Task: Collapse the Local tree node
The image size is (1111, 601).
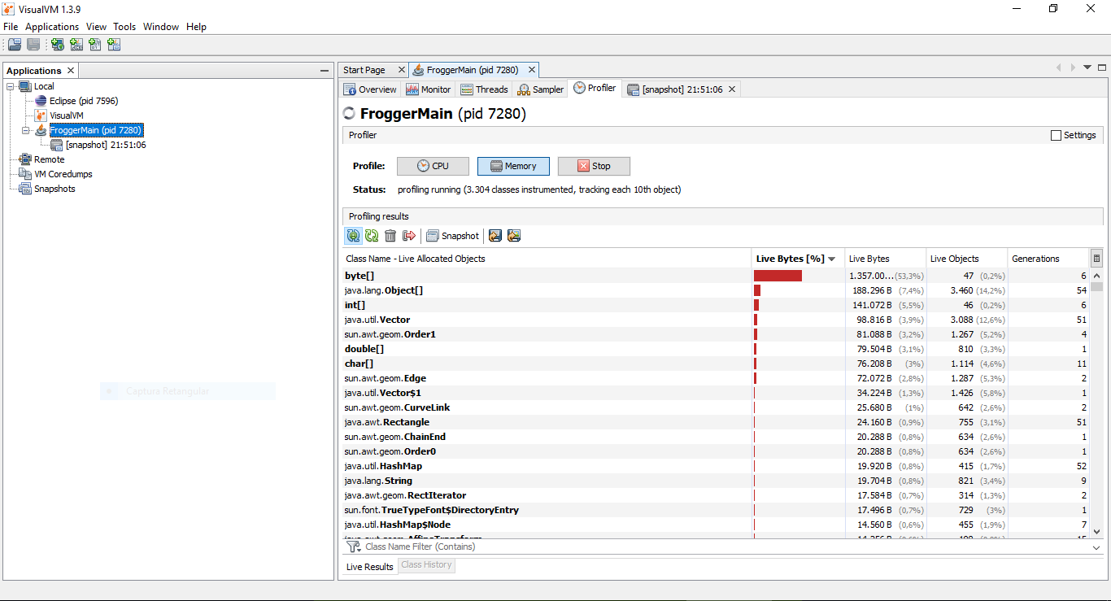Action: (x=10, y=86)
